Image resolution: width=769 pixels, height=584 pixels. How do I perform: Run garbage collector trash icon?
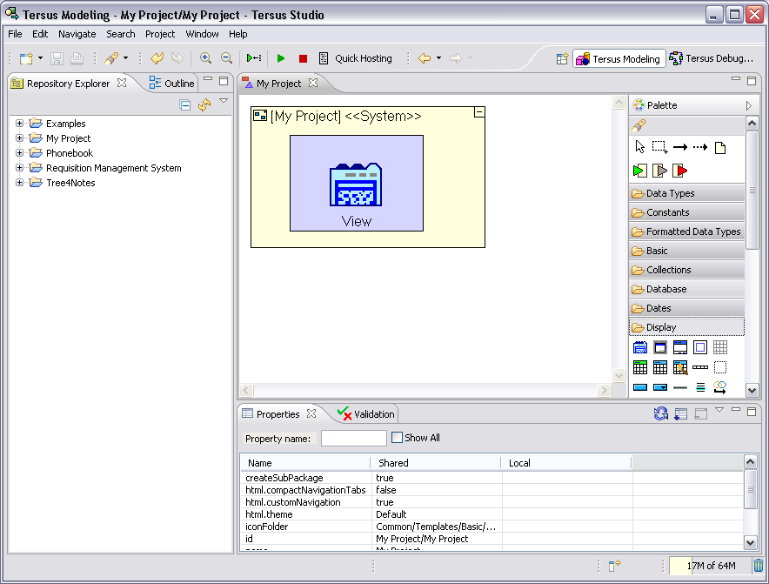758,566
